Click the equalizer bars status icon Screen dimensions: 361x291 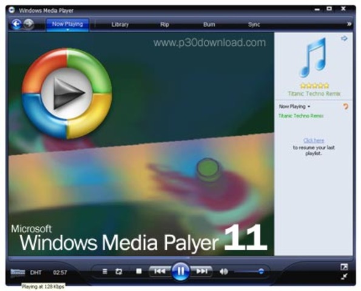18,273
